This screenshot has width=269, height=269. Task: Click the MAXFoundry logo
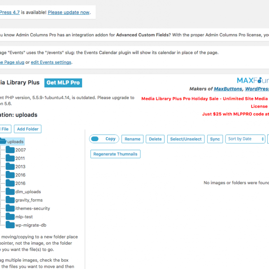(x=253, y=80)
